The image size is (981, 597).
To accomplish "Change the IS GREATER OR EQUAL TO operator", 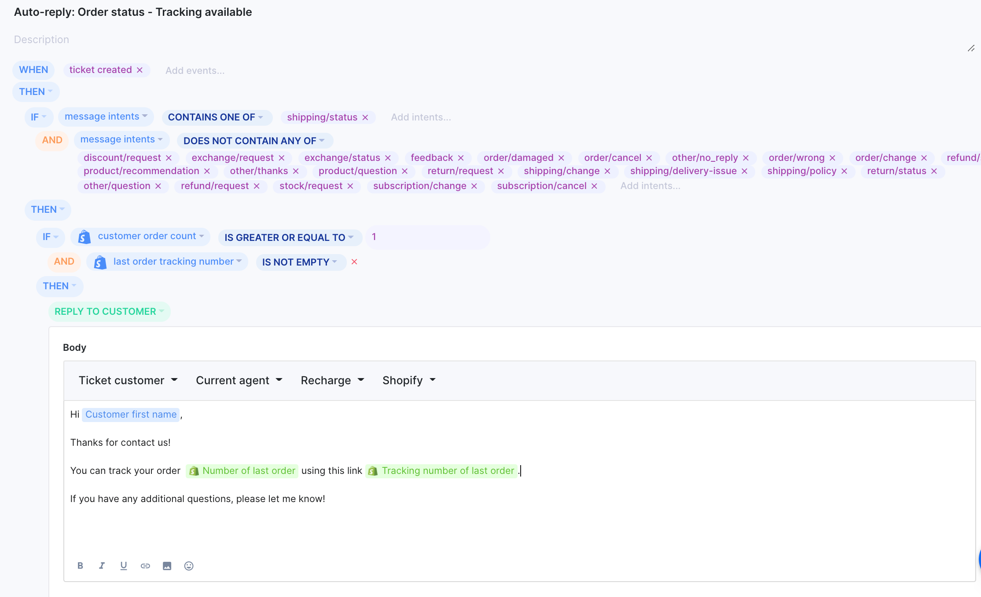I will [x=290, y=237].
